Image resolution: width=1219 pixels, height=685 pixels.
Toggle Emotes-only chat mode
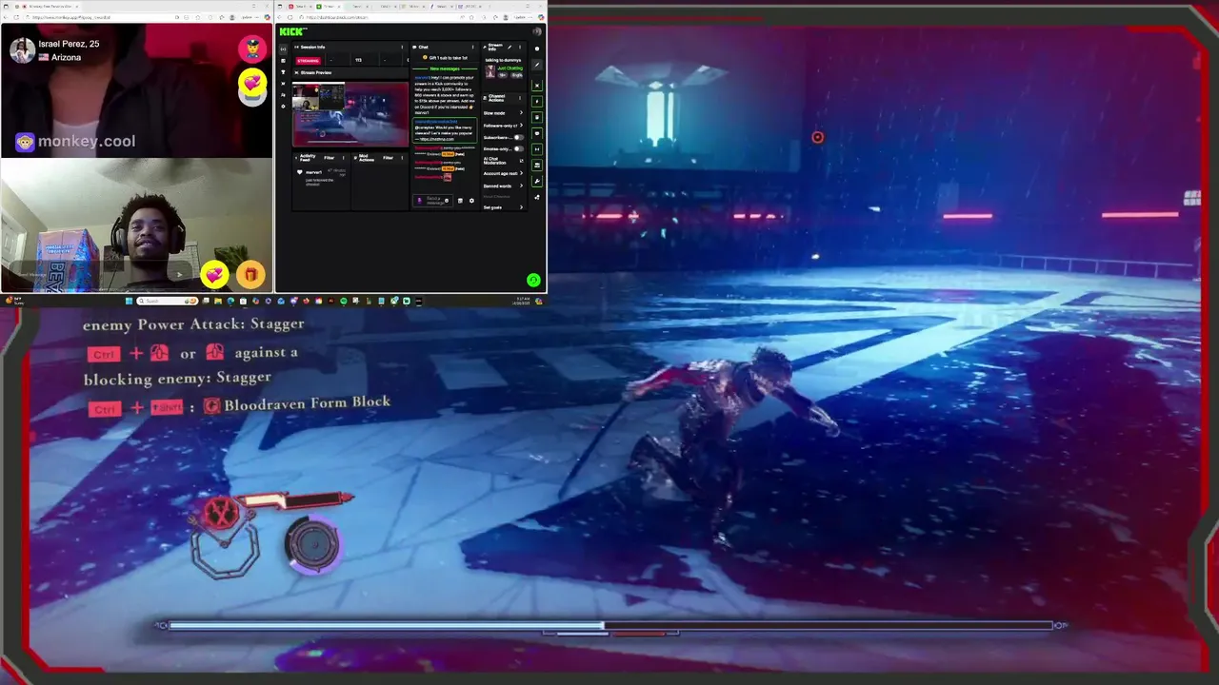point(519,148)
